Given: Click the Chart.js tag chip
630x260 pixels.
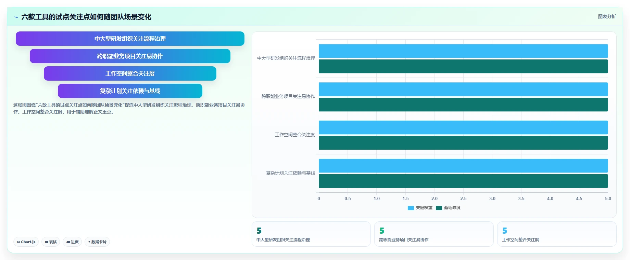Looking at the screenshot, I should pyautogui.click(x=26, y=242).
